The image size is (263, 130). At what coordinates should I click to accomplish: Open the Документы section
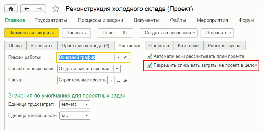coord(146,21)
